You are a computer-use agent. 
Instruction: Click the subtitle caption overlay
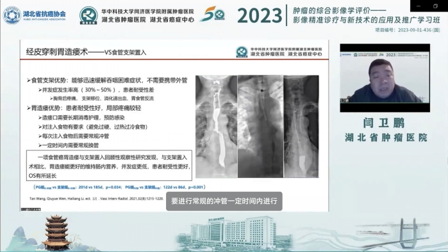[224, 201]
